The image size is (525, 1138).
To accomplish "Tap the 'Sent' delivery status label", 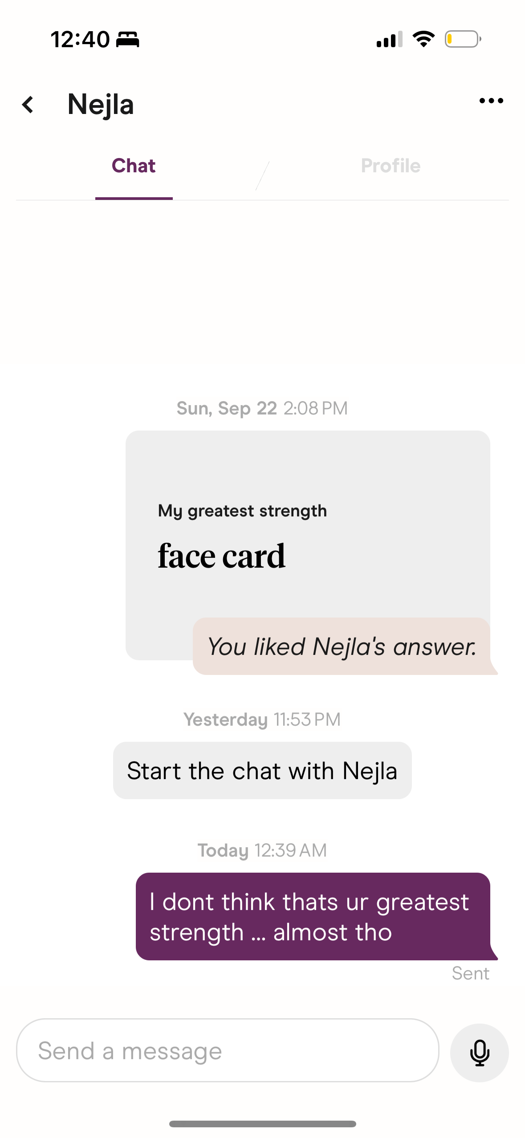I will [470, 973].
